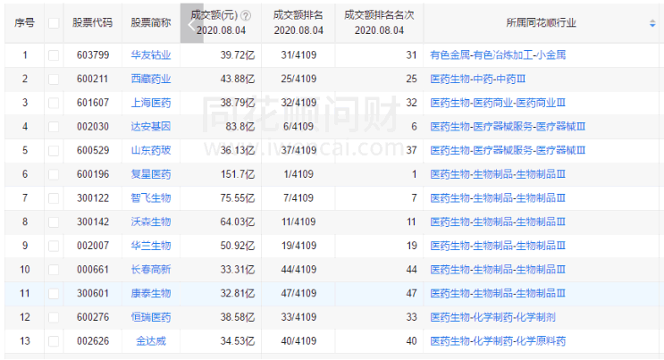664x360 pixels.
Task: Check the box for 002030 达安基因
Action: 54,127
